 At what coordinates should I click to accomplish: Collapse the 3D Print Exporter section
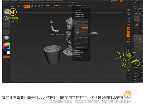click(x=79, y=20)
